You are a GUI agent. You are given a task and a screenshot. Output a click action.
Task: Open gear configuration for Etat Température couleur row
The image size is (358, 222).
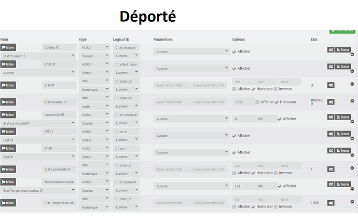(331, 203)
